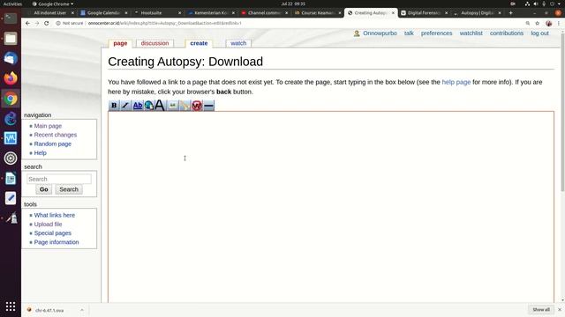Click Show all downloads button
Viewport: 565px width, 317px height.
tap(541, 309)
